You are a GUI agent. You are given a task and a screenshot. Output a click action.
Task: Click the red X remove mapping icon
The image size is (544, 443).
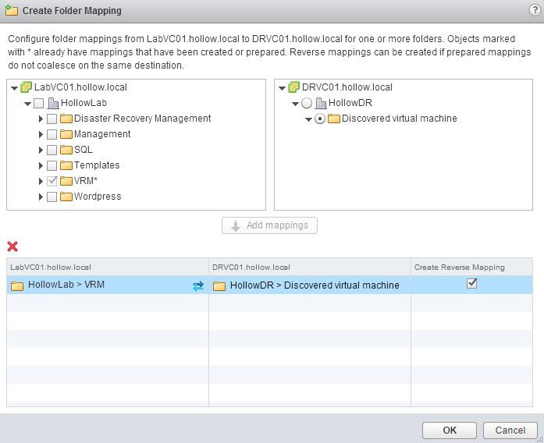[x=12, y=246]
